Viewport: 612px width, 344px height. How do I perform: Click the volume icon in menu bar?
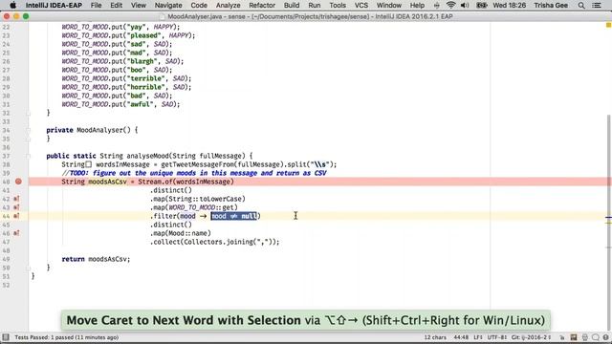(465, 5)
